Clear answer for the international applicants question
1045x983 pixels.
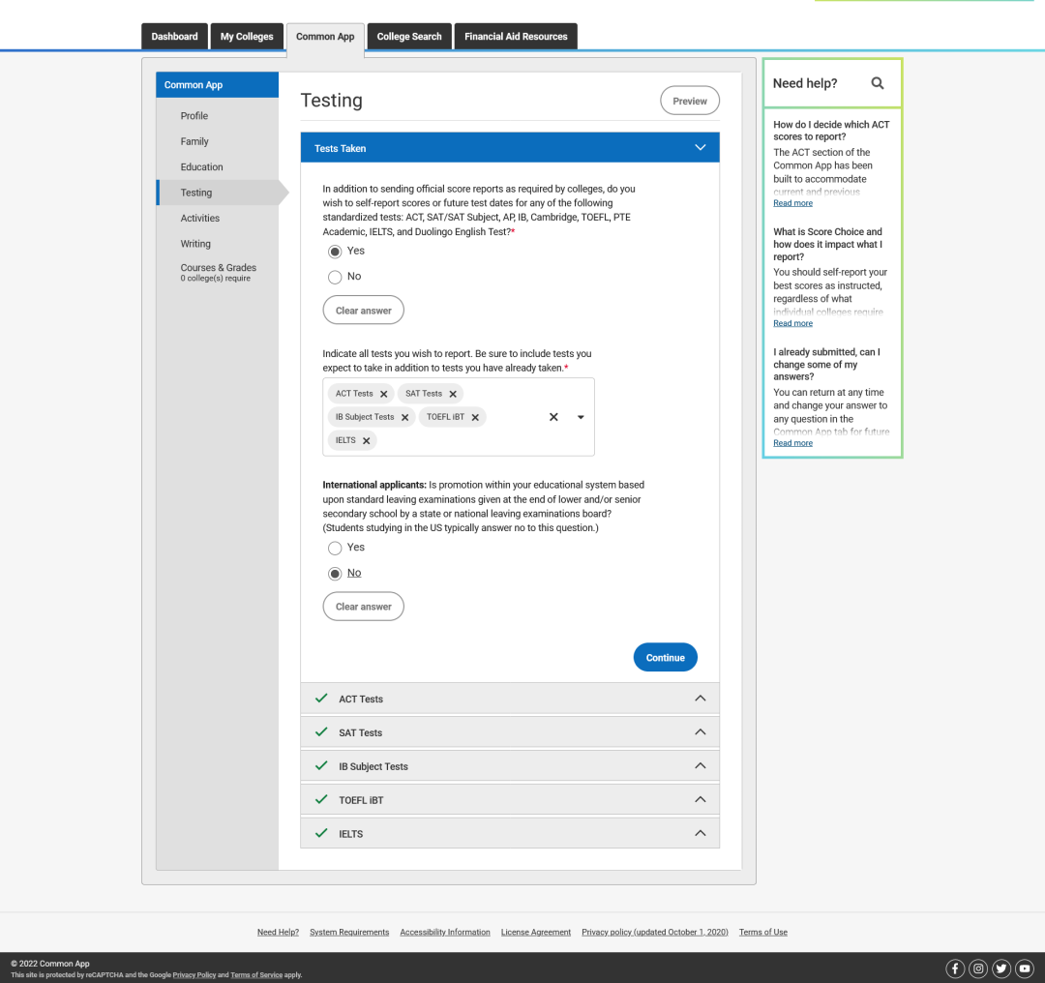point(363,607)
